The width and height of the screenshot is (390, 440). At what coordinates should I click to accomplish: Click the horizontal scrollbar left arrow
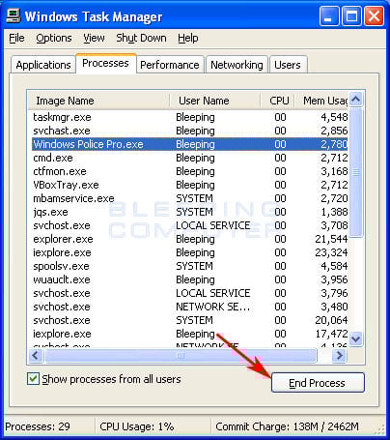click(x=36, y=356)
